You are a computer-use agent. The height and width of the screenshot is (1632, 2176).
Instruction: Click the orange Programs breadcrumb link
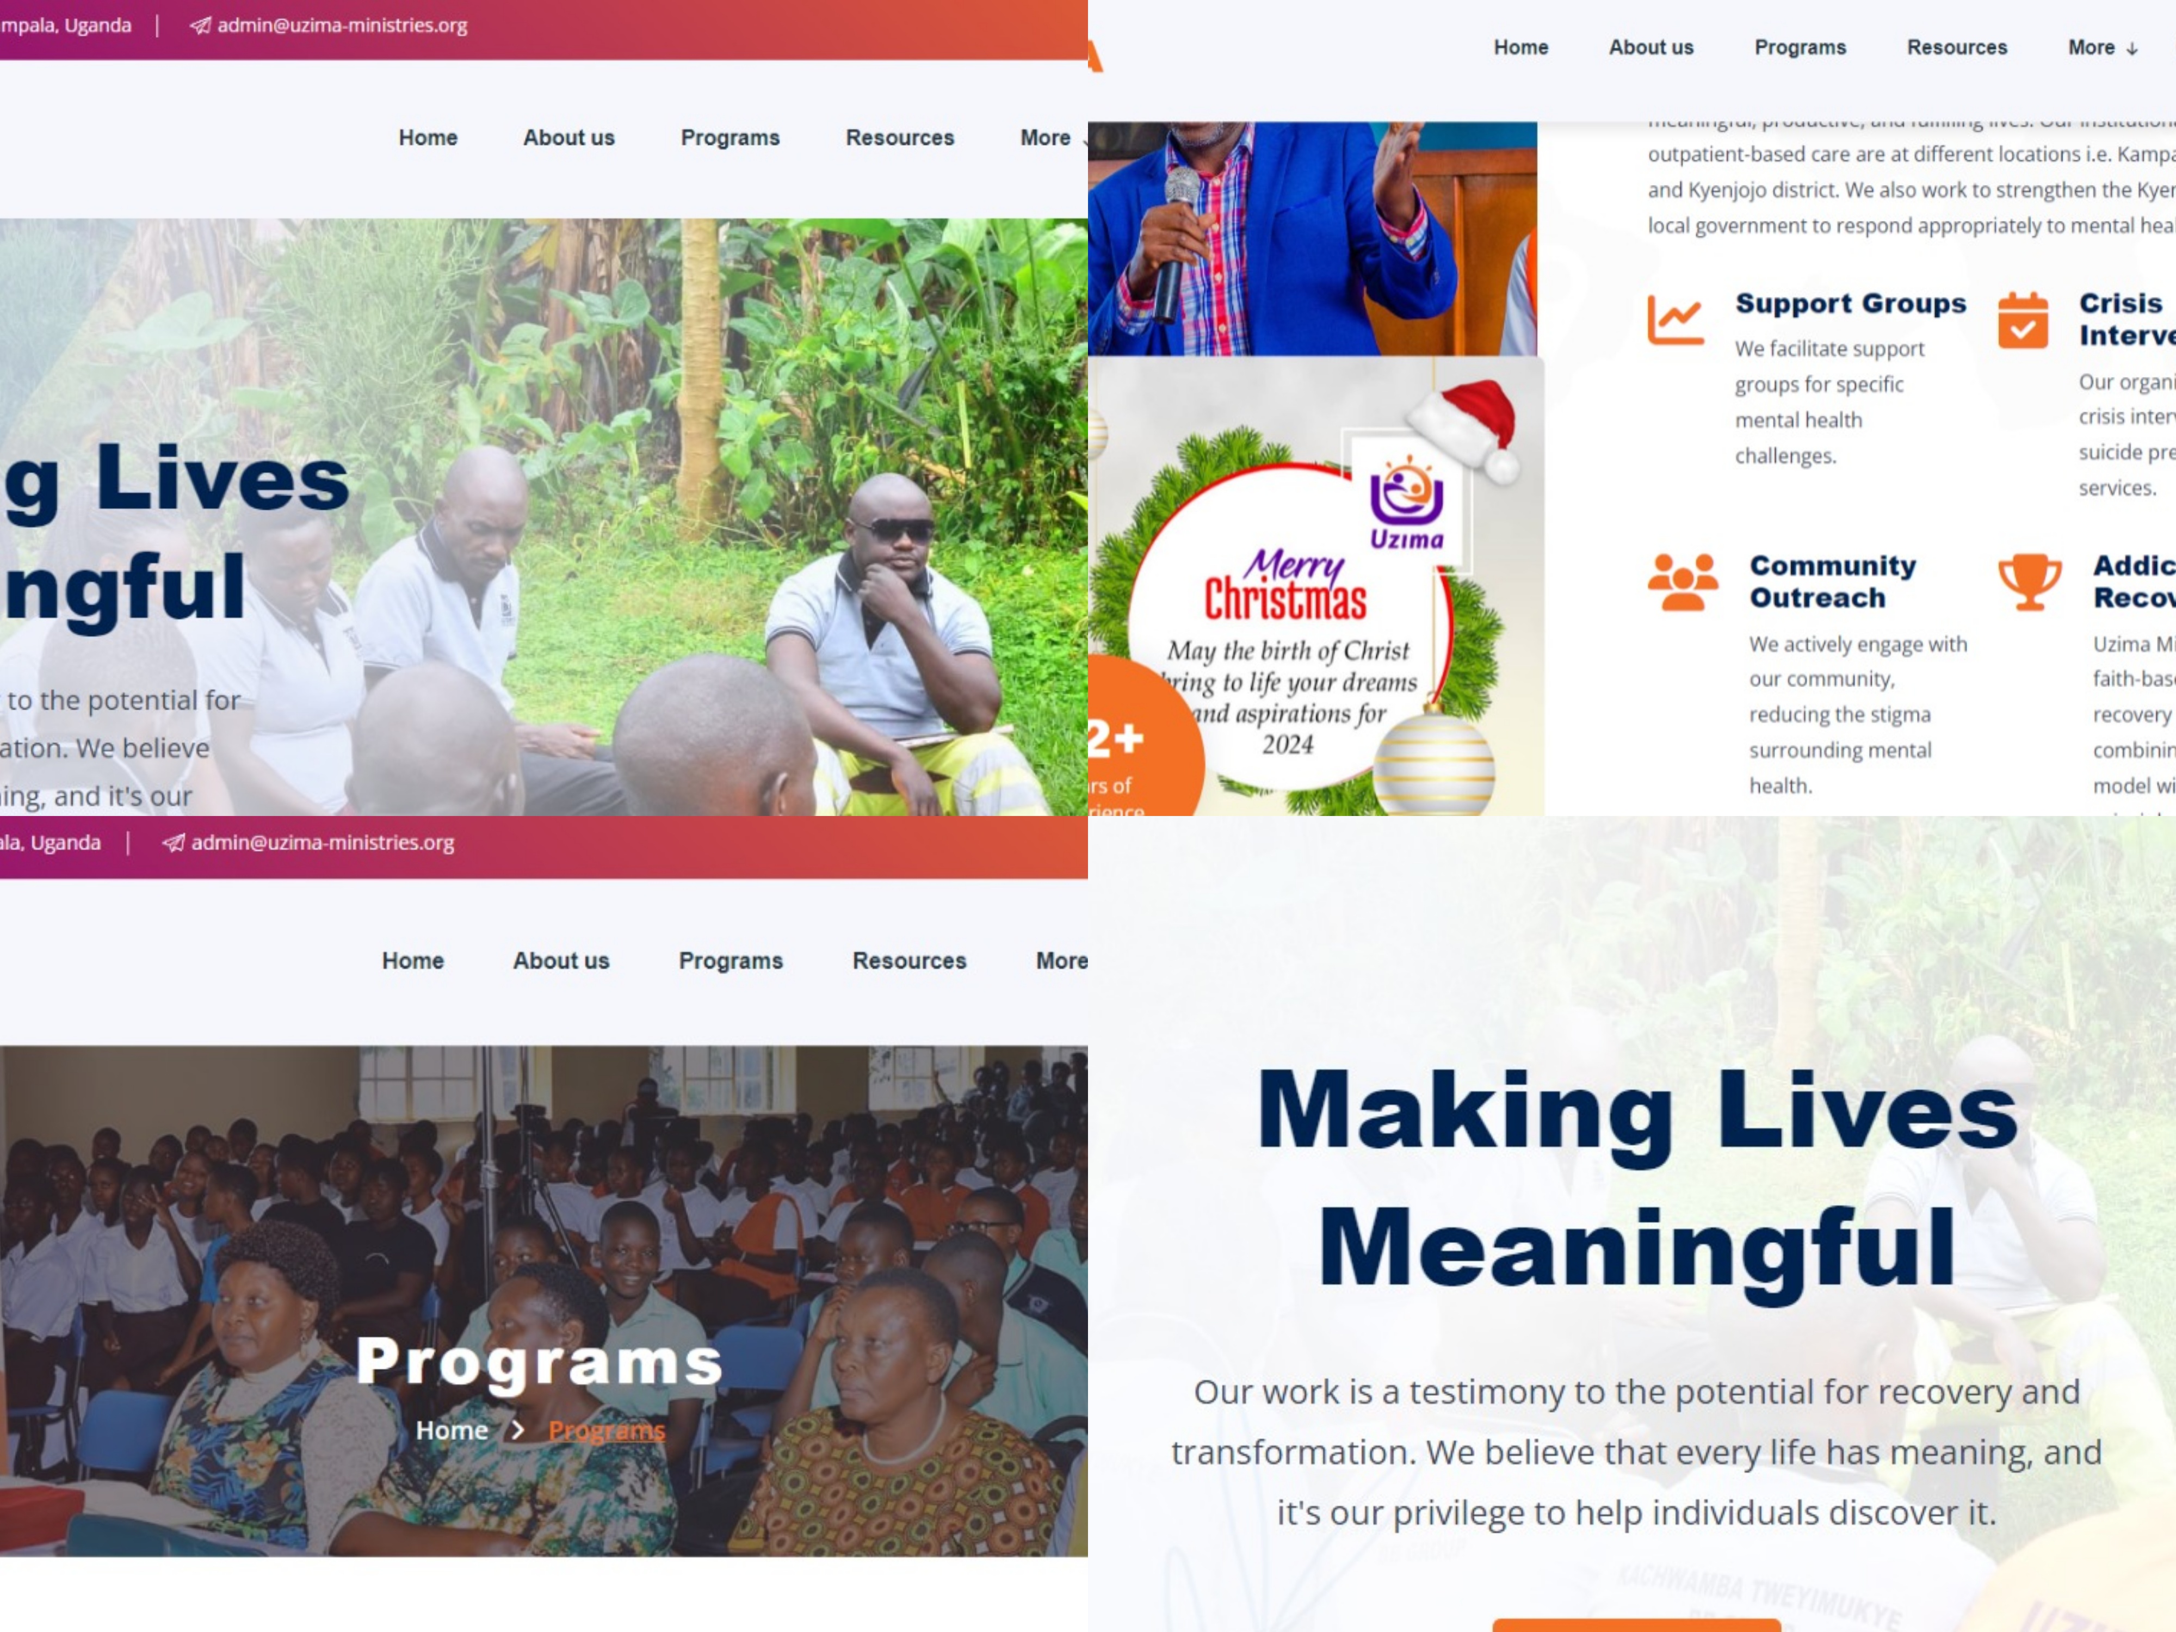pos(607,1430)
